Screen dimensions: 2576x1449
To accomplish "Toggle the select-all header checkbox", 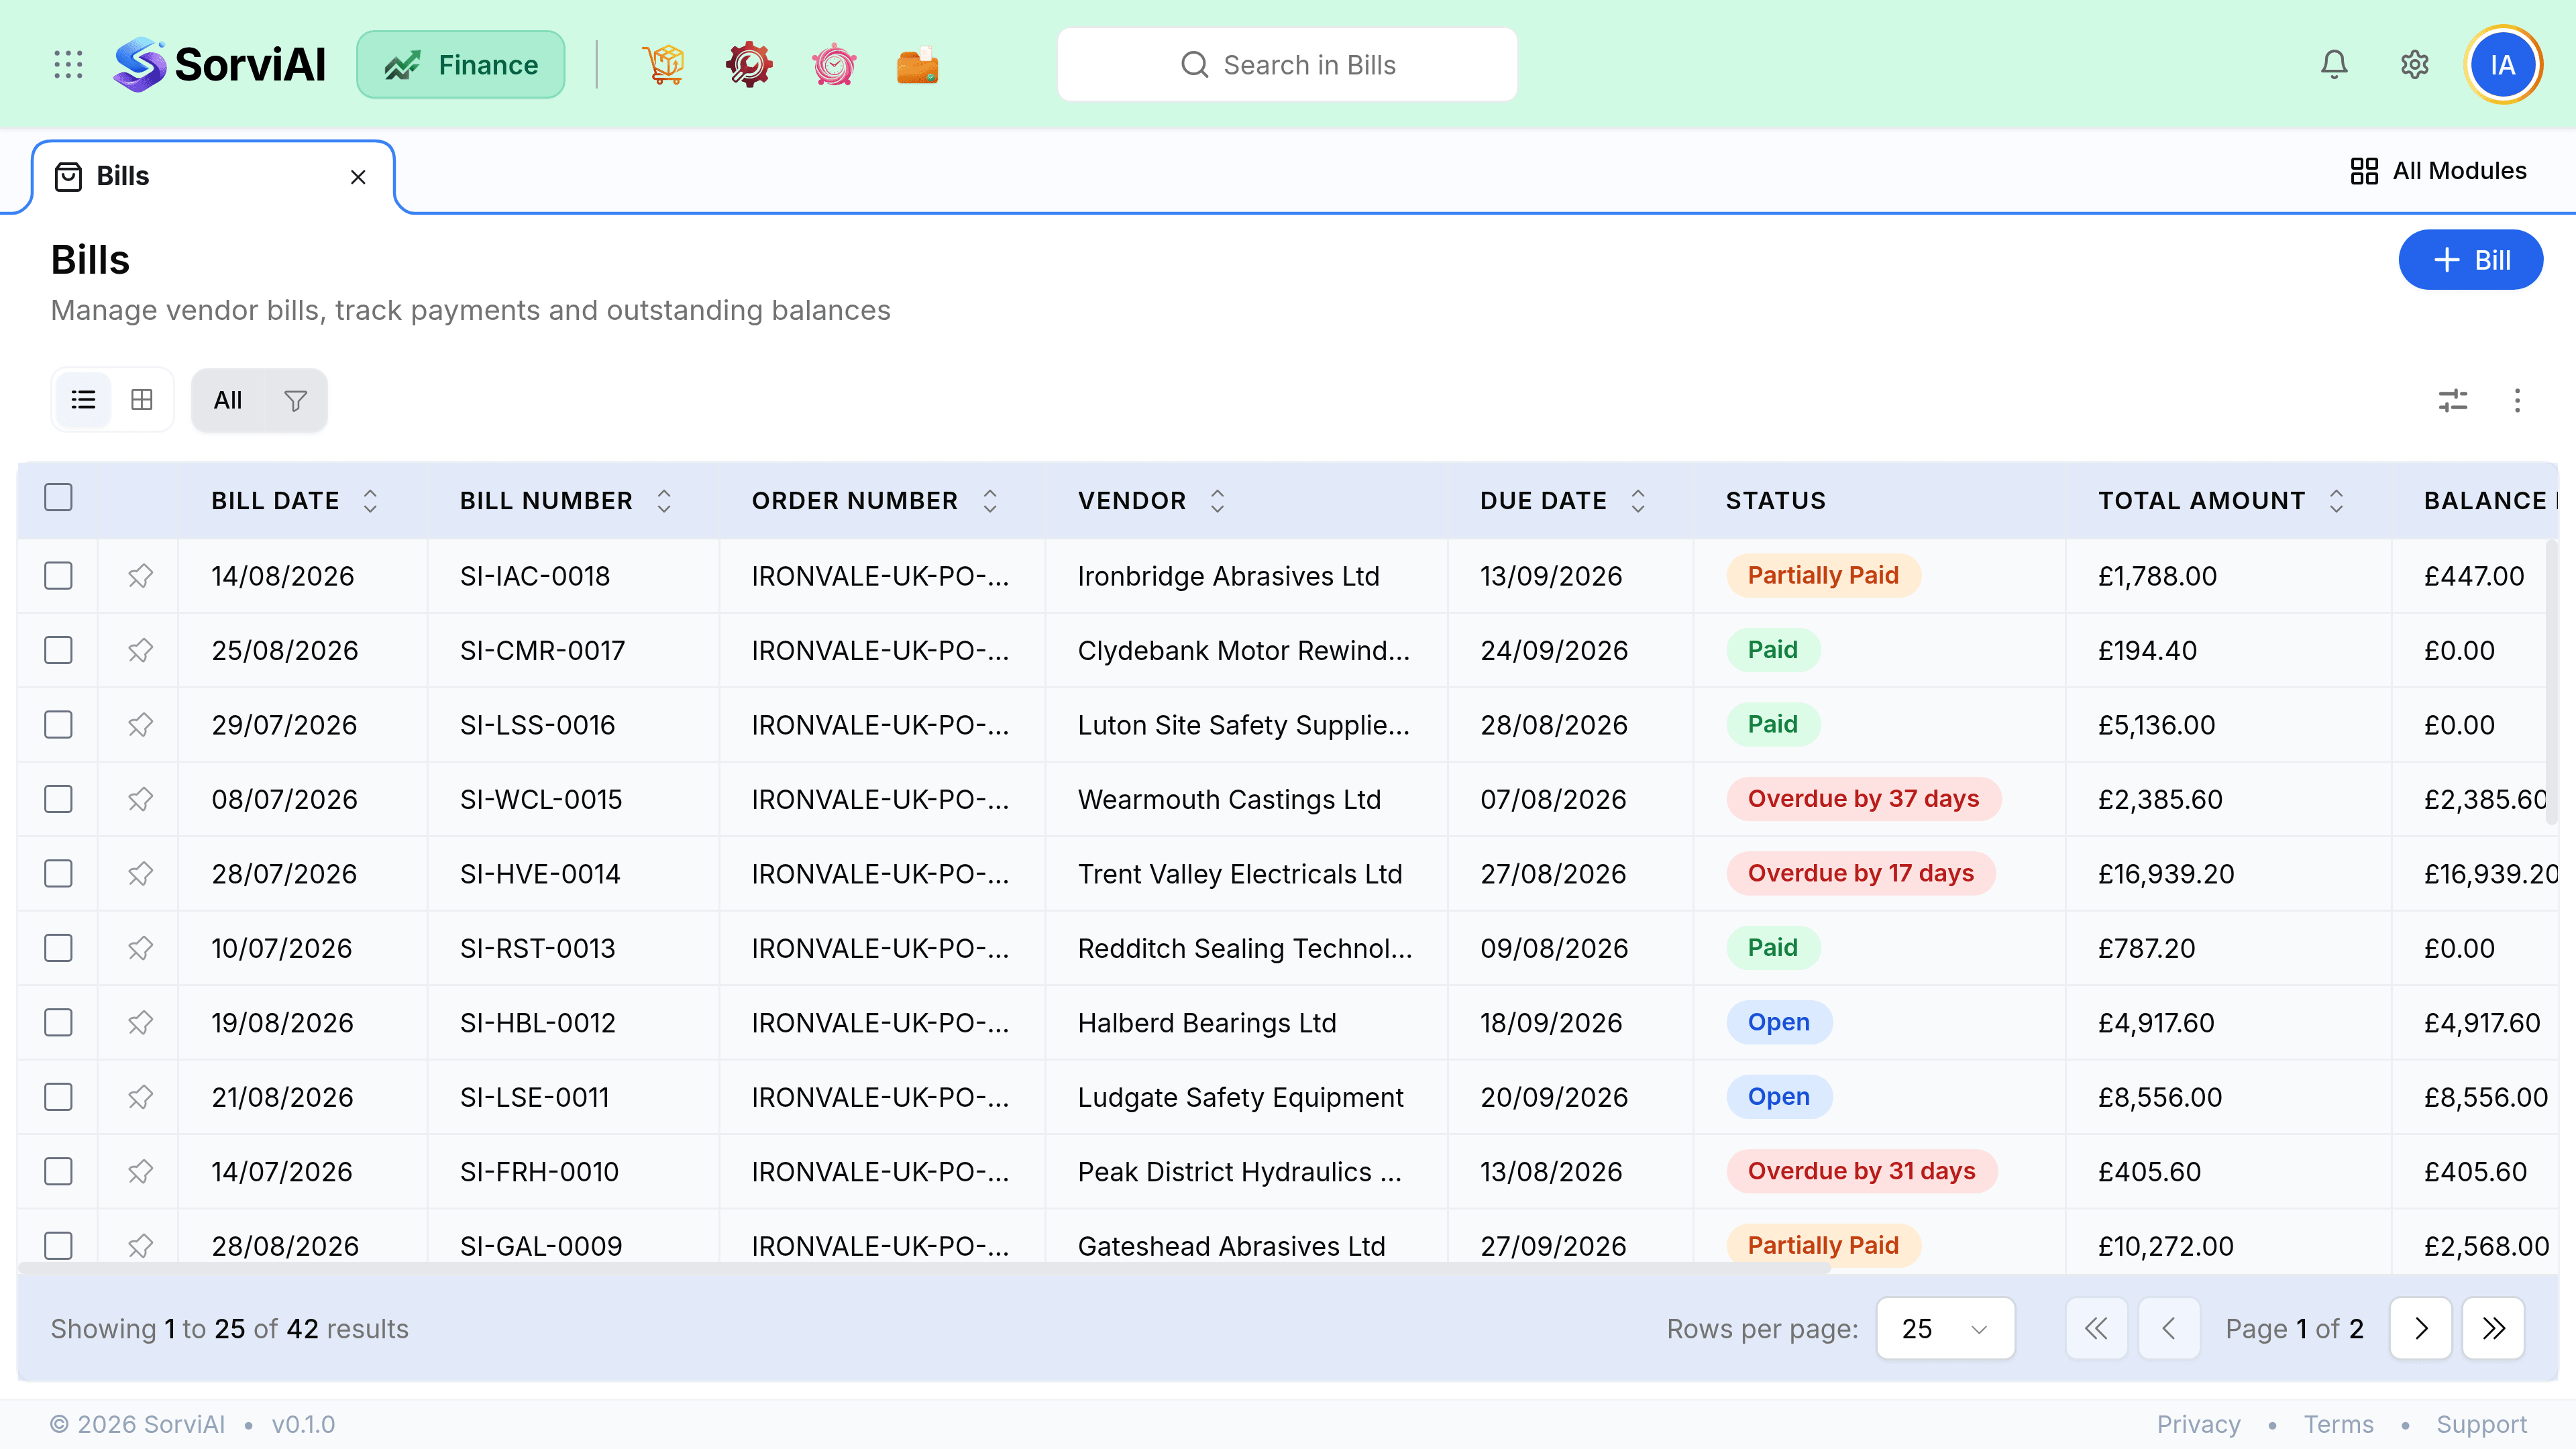I will point(59,497).
